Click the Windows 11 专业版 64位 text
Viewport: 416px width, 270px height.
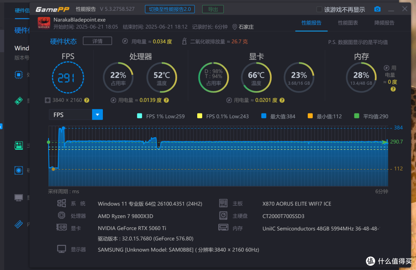(150, 204)
